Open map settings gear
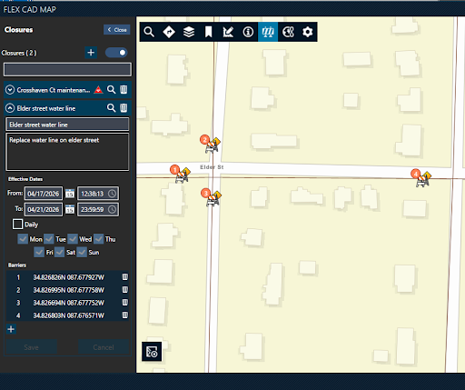The height and width of the screenshot is (390, 465). coord(308,32)
